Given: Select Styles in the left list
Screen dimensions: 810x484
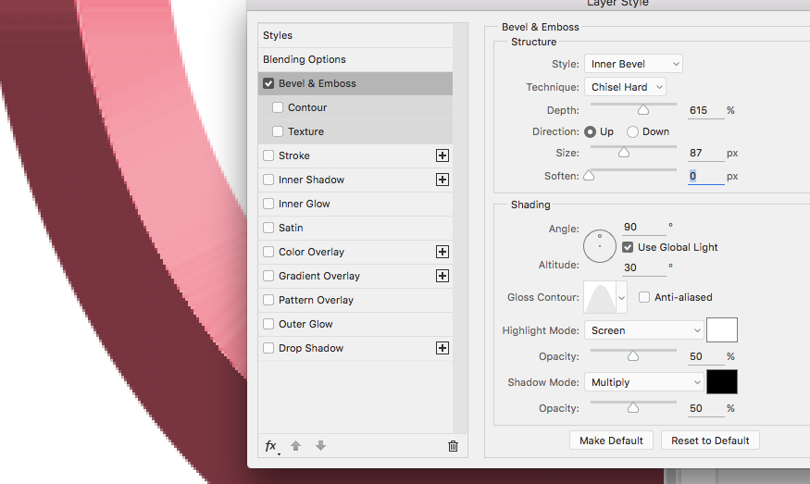Looking at the screenshot, I should [355, 36].
